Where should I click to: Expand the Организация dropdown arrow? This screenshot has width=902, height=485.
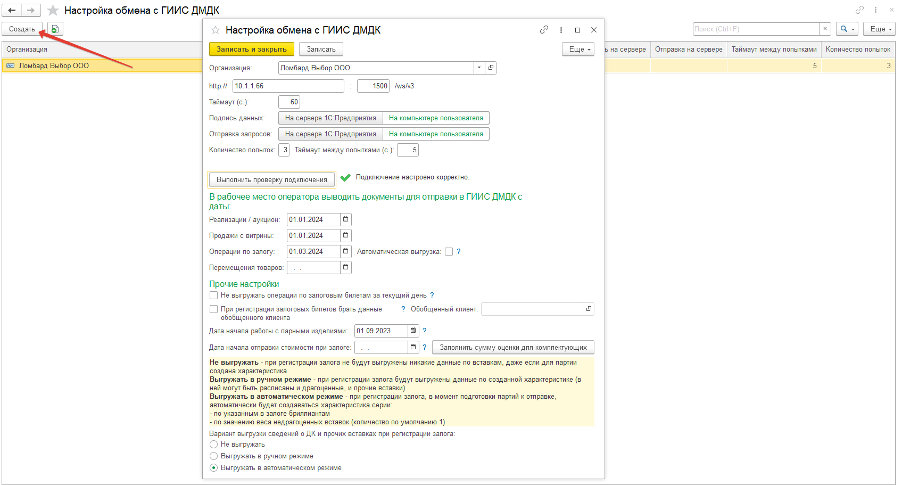tap(479, 68)
